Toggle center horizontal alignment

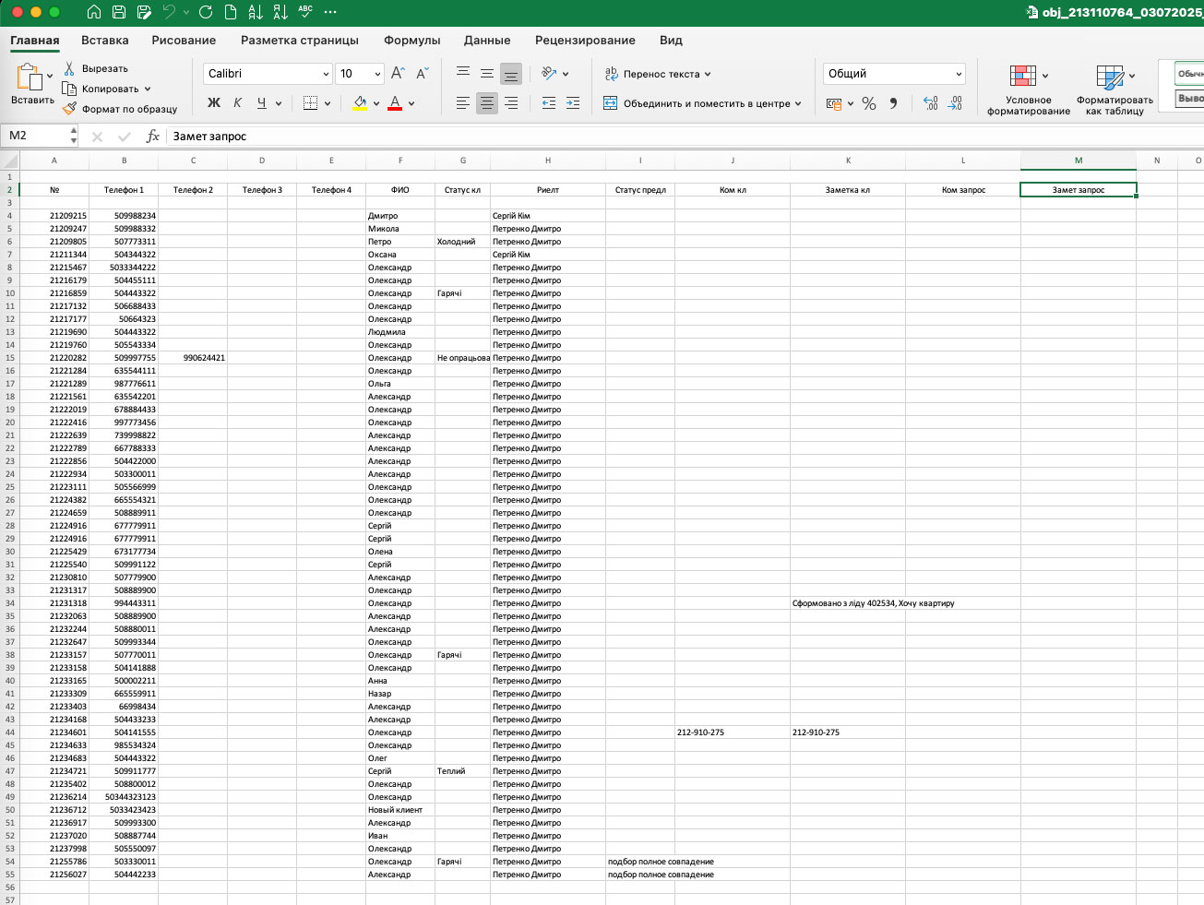[x=487, y=103]
